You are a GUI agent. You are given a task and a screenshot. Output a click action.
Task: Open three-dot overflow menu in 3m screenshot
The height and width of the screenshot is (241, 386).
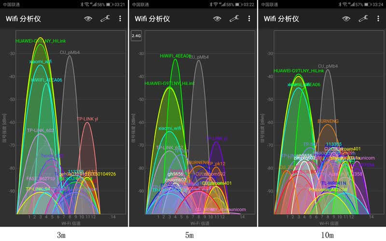coord(120,19)
